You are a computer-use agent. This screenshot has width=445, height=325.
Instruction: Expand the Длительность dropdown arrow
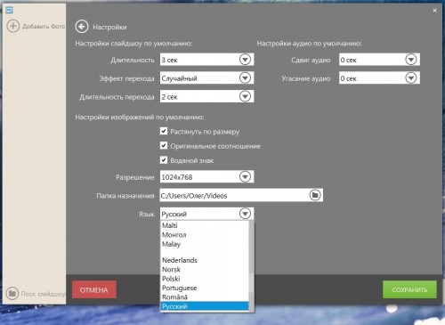click(x=245, y=60)
